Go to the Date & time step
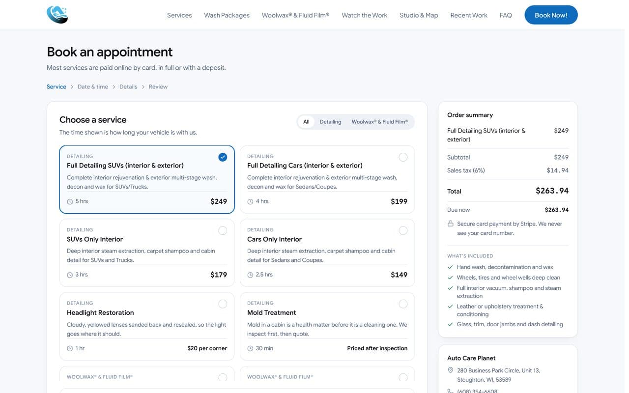629x393 pixels. 93,87
